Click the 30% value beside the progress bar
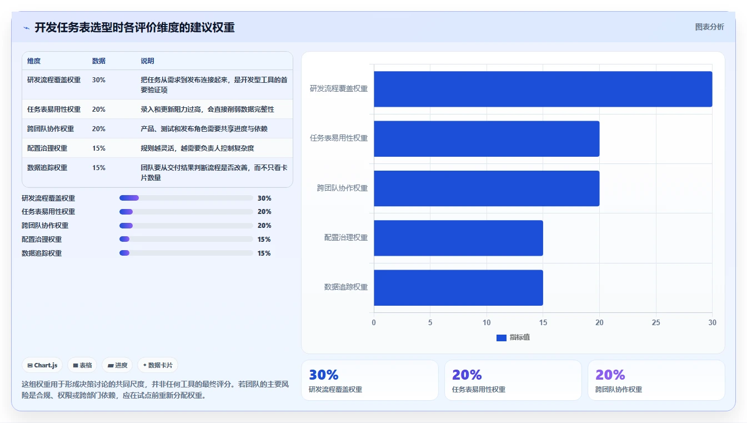The height and width of the screenshot is (423, 747). (x=264, y=198)
